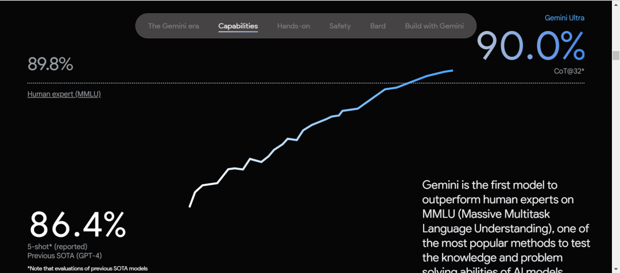
Task: Click the 89.8% human expert value
Action: 50,64
